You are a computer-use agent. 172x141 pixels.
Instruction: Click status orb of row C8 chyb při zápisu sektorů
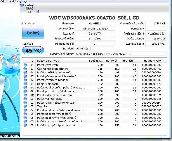click(x=25, y=125)
